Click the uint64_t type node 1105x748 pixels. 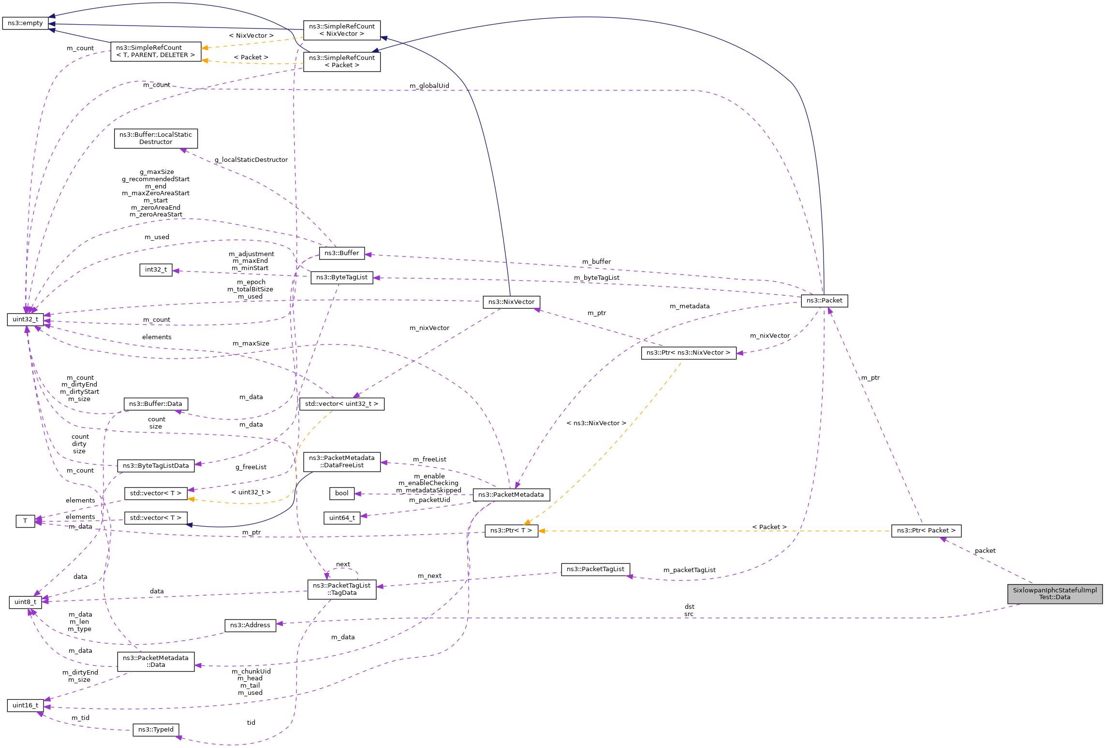pos(342,518)
